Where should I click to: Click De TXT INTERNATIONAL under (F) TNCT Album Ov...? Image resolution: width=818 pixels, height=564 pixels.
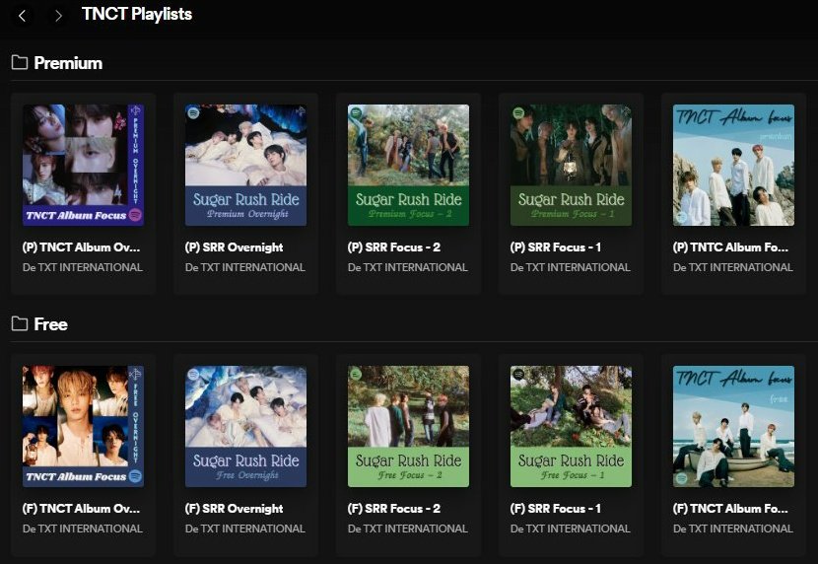click(83, 529)
